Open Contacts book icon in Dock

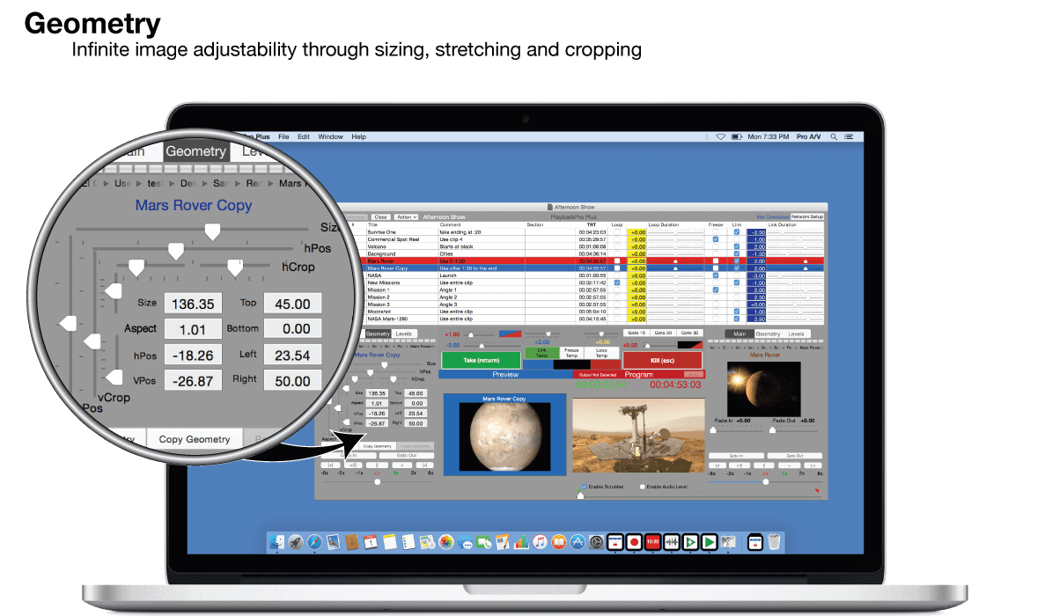351,541
